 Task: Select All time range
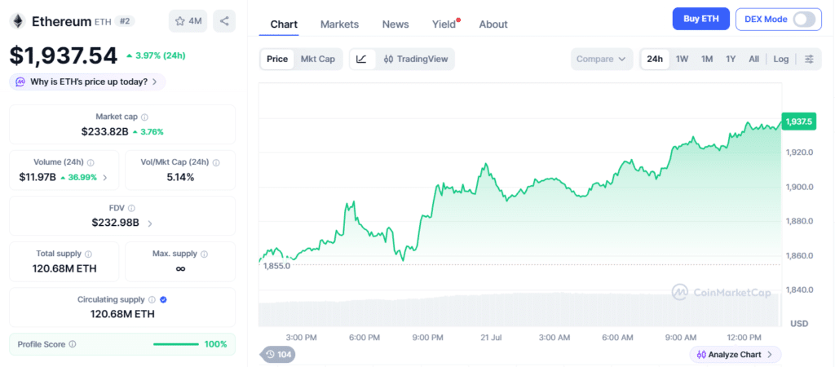pyautogui.click(x=753, y=59)
